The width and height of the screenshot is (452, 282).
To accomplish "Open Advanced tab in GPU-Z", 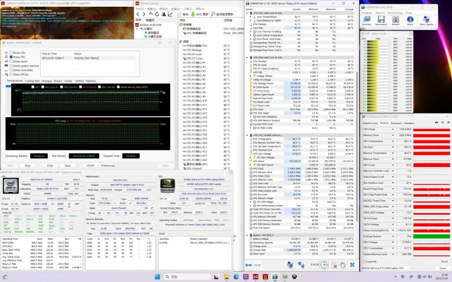I will tap(396, 123).
